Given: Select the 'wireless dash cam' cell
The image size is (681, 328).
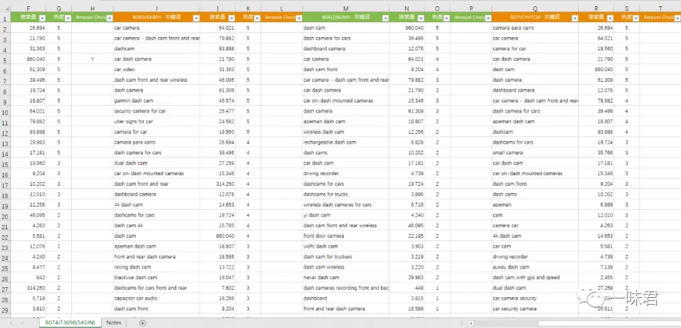Looking at the screenshot, I should tap(346, 132).
